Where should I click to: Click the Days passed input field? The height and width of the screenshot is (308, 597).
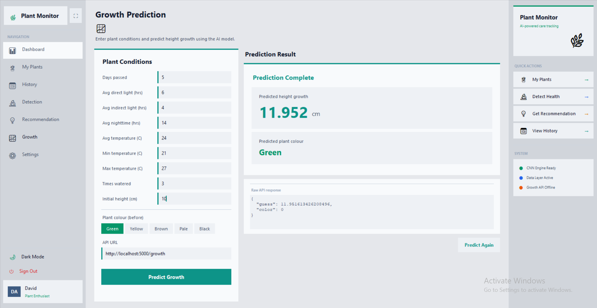pos(195,77)
